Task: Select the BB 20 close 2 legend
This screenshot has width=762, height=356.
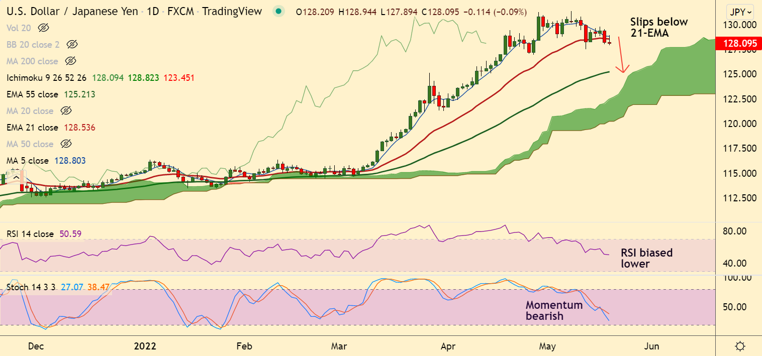Action: 33,45
